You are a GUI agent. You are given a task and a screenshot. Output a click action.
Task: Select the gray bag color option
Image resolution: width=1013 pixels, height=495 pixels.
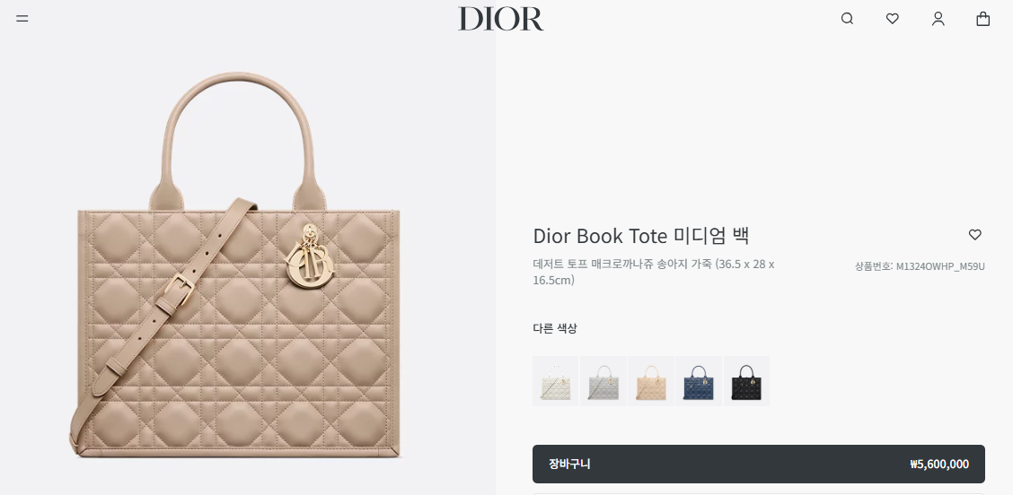point(603,381)
